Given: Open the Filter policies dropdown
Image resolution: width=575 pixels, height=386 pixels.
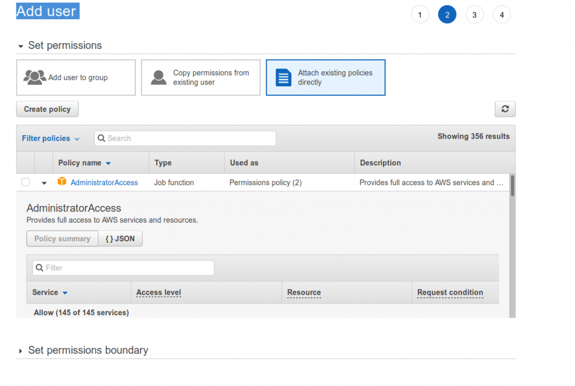Looking at the screenshot, I should pyautogui.click(x=50, y=139).
